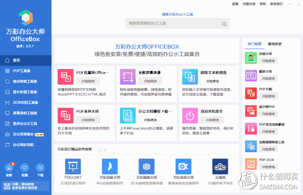Viewport: 303px width, 195px height.
Task: Open the 下载 download icon in sidebar
Action: coord(40,168)
